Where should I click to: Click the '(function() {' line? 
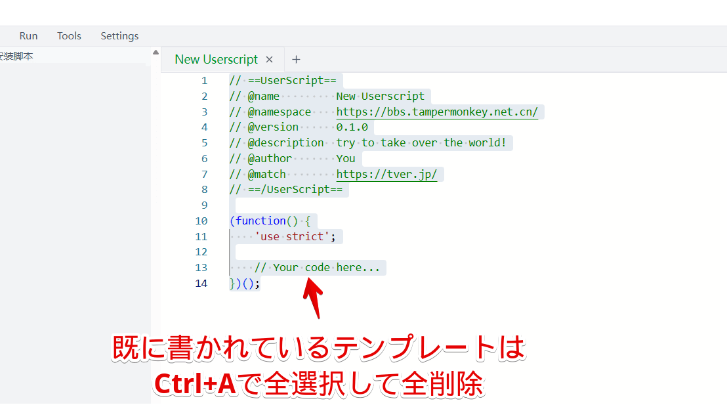[x=270, y=221]
